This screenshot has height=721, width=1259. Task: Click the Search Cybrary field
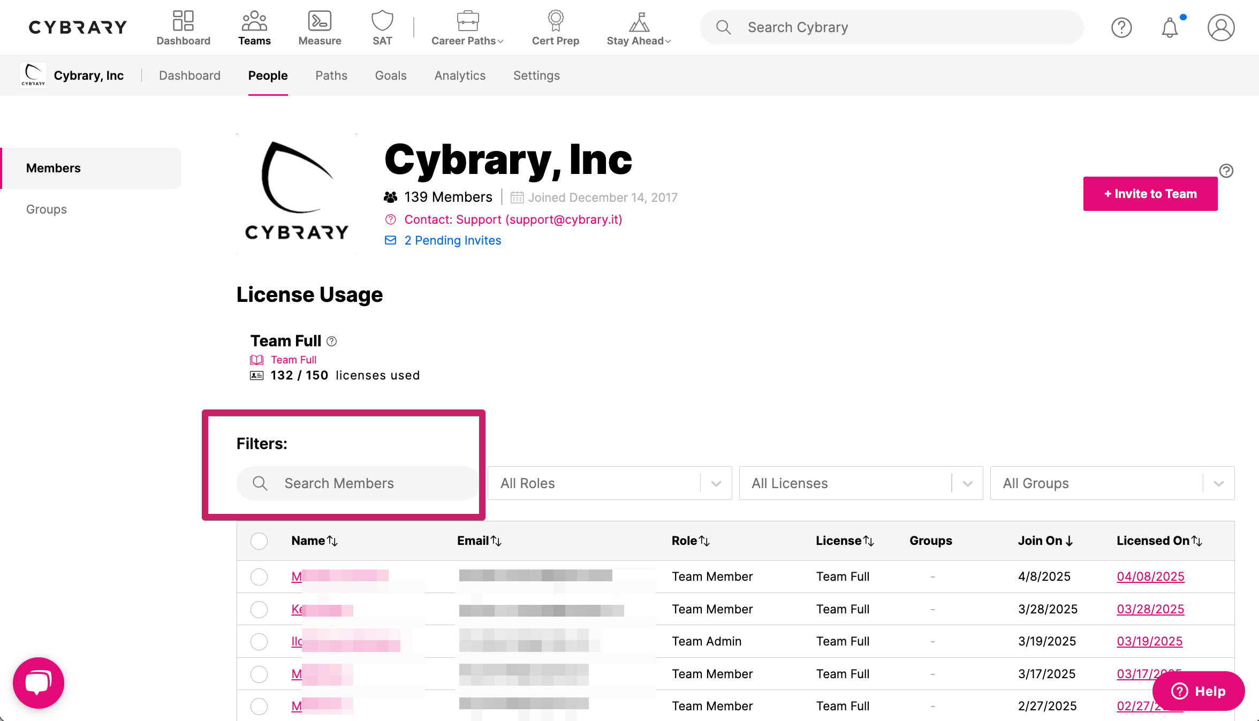click(x=892, y=27)
